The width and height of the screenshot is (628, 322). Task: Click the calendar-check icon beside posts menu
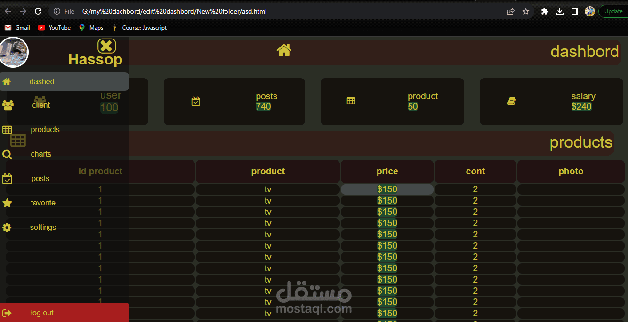click(7, 179)
